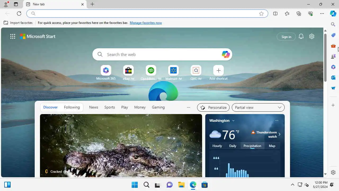Refresh the current page
The image size is (339, 191).
(x=19, y=14)
